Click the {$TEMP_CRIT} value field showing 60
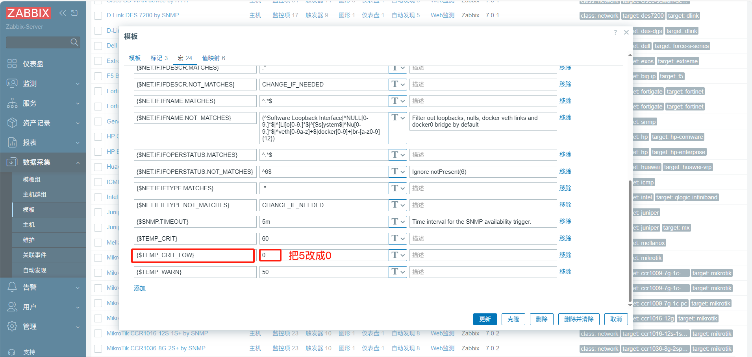752x357 pixels. [x=324, y=239]
